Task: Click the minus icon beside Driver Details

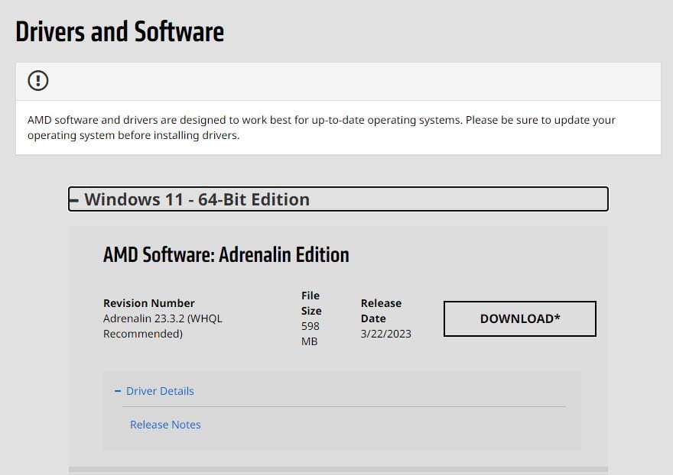Action: (x=118, y=391)
